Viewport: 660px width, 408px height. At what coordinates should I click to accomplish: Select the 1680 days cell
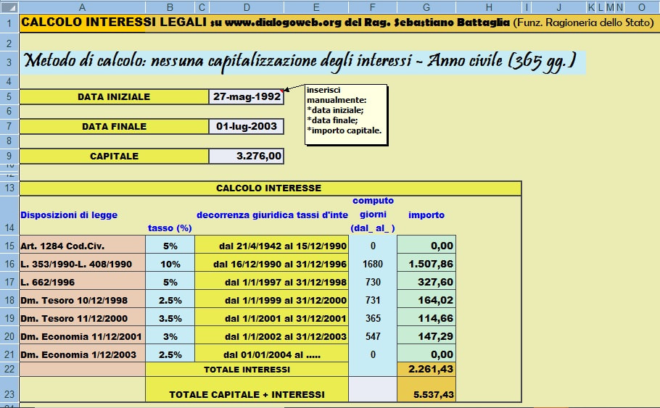click(x=373, y=265)
